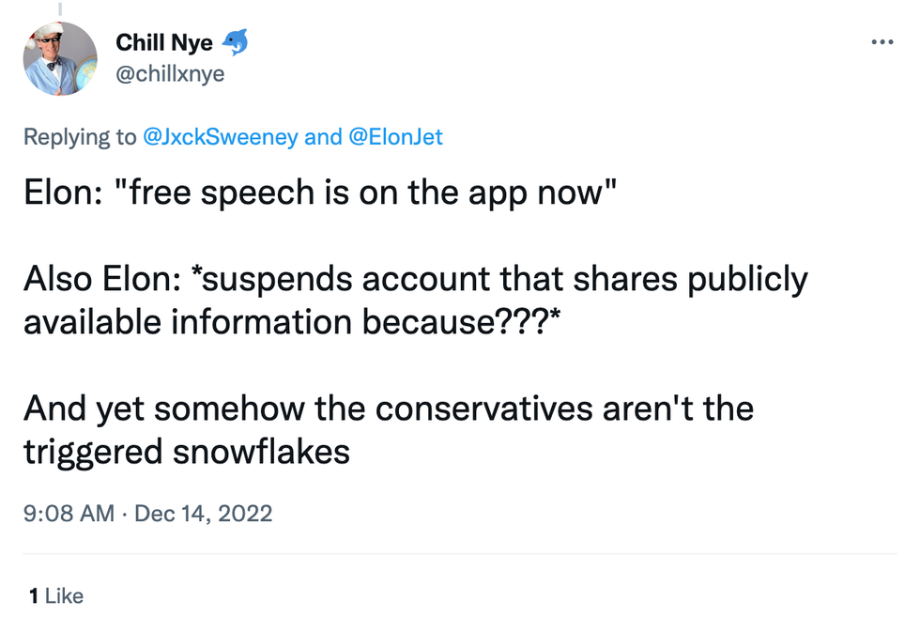Open the 9:08 AM timestamp link
Image resolution: width=920 pixels, height=632 pixels.
[x=69, y=514]
